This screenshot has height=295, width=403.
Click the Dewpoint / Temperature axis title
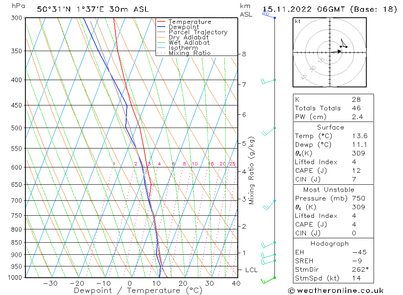pyautogui.click(x=138, y=291)
